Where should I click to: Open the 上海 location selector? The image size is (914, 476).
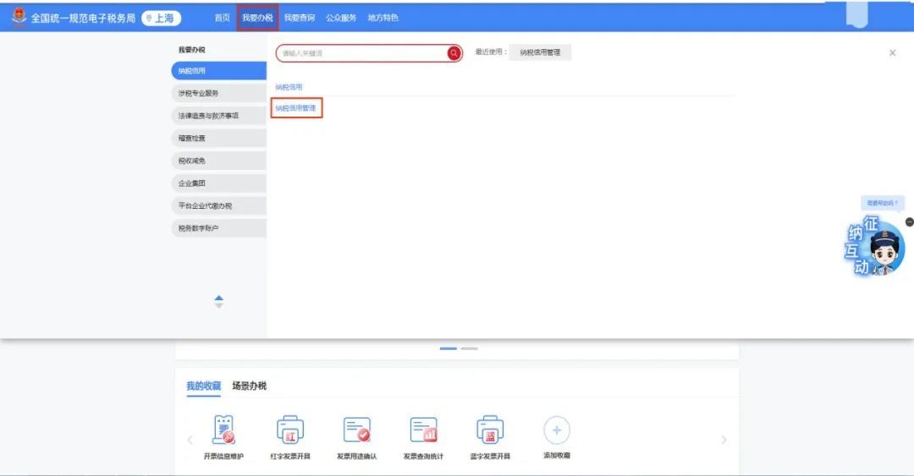(x=161, y=18)
